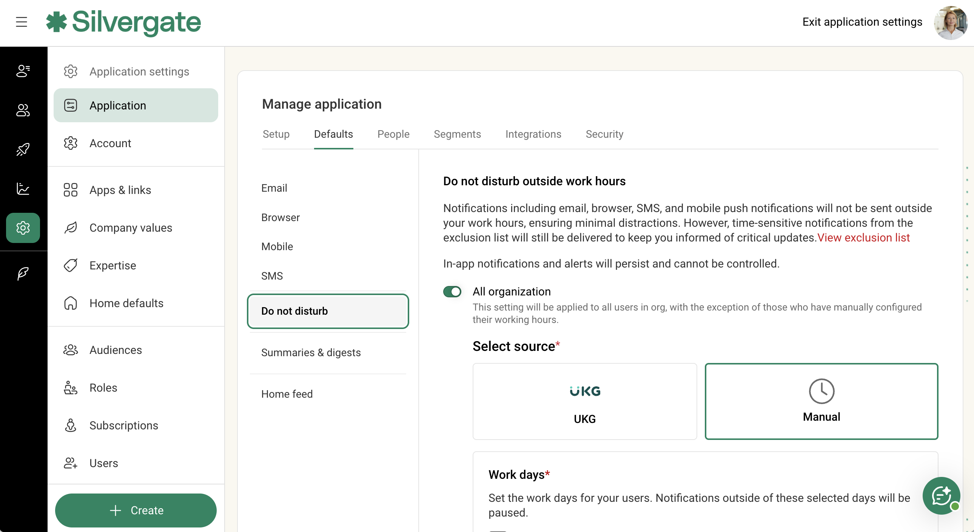Switch to the Integrations tab

(x=533, y=134)
